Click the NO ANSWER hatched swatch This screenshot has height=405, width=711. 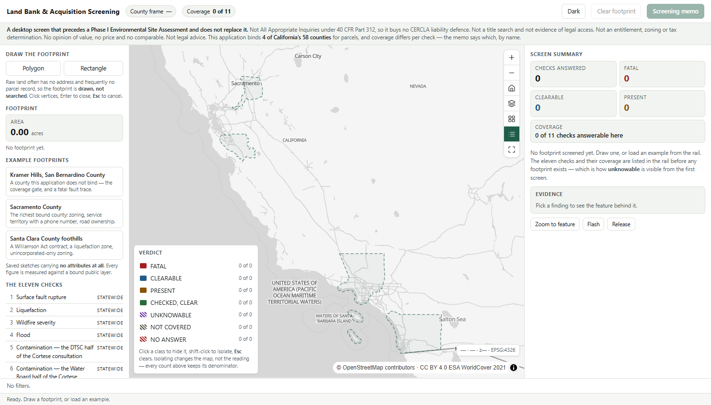[x=143, y=339]
